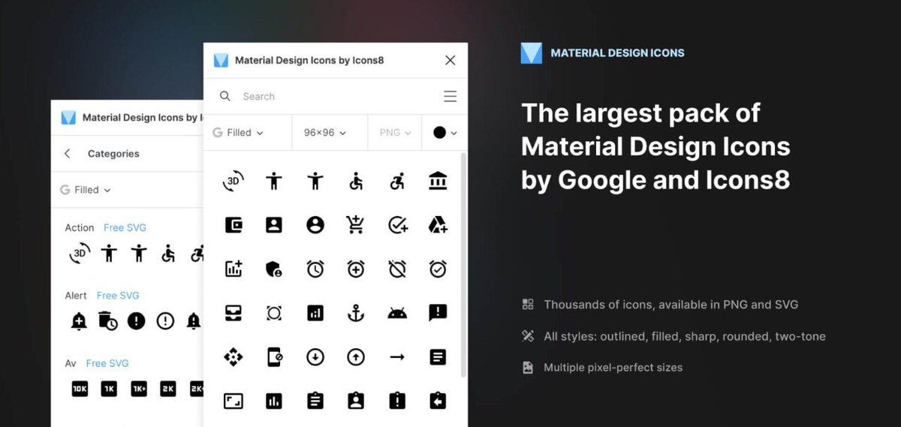The width and height of the screenshot is (901, 427).
Task: Pick the 1K+ badge icon in Av row
Action: pyautogui.click(x=139, y=389)
